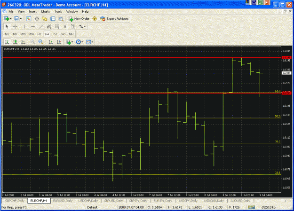The image size is (294, 211).
Task: Zoom in on the chart
Action: pyautogui.click(x=32, y=42)
